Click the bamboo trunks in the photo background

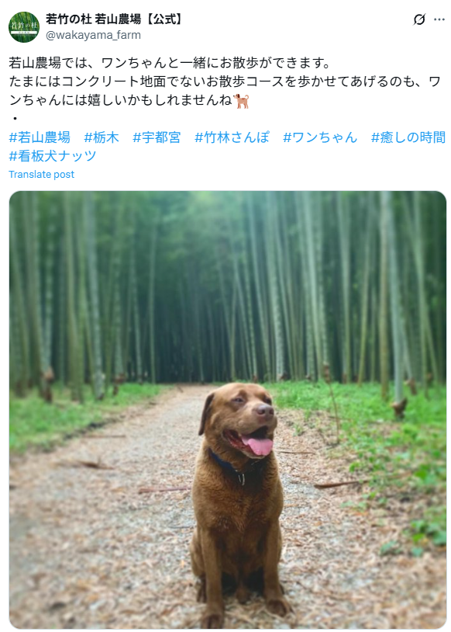coord(228,286)
